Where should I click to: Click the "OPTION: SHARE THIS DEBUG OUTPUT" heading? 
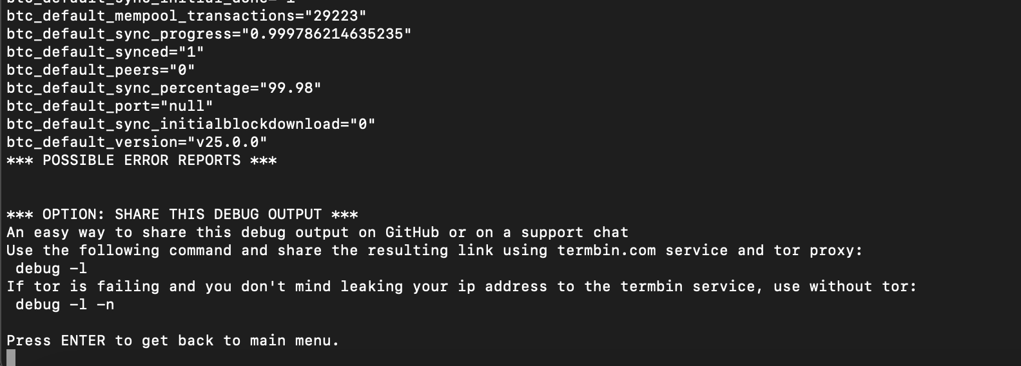pyautogui.click(x=182, y=214)
